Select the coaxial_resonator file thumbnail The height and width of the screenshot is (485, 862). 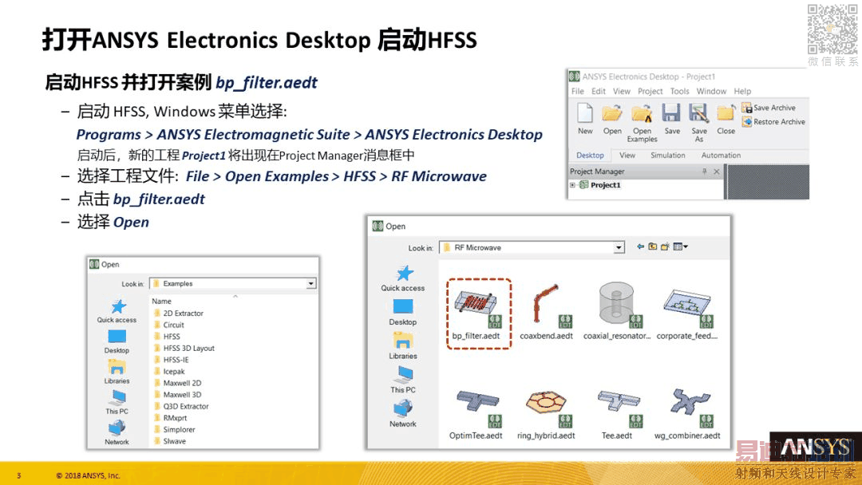tap(617, 313)
